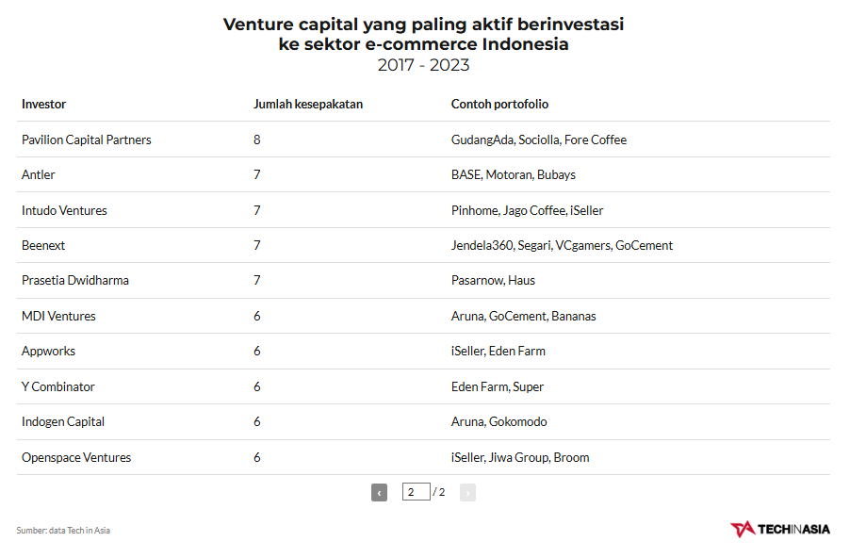Viewport: 866px width, 558px height.
Task: Select the Prasetia Dwidharma row
Action: [75, 280]
